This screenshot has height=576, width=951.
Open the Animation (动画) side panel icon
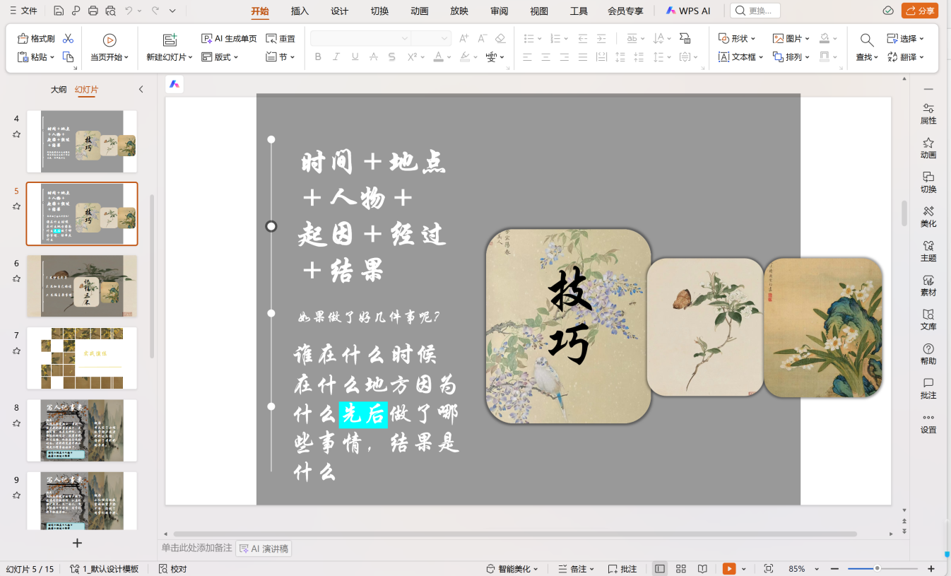(928, 147)
